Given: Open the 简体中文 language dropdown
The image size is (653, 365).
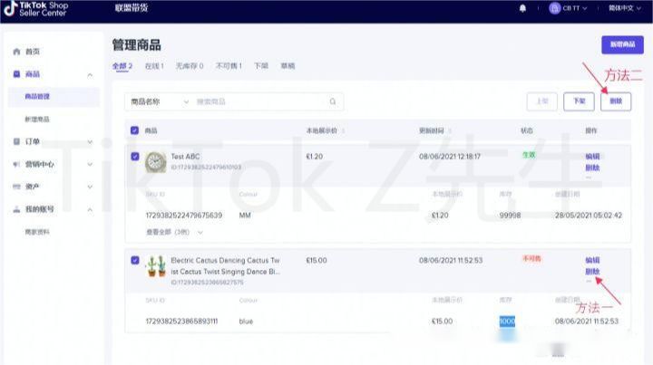Looking at the screenshot, I should tap(624, 8).
